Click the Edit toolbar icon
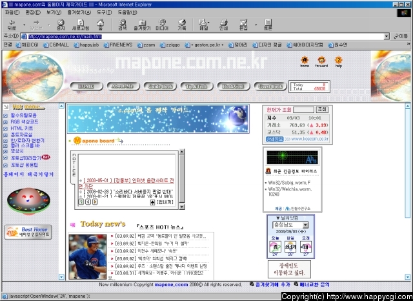This screenshot has height=301, width=413. pos(243,25)
